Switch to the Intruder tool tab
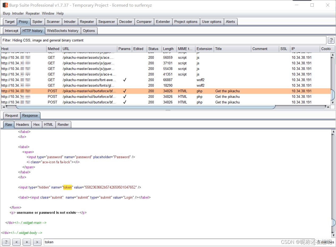 click(x=70, y=22)
